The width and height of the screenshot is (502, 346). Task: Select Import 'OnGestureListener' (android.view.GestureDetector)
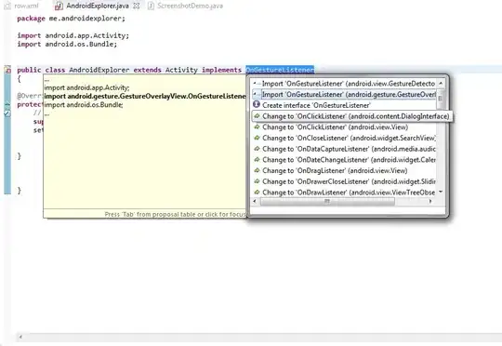344,84
